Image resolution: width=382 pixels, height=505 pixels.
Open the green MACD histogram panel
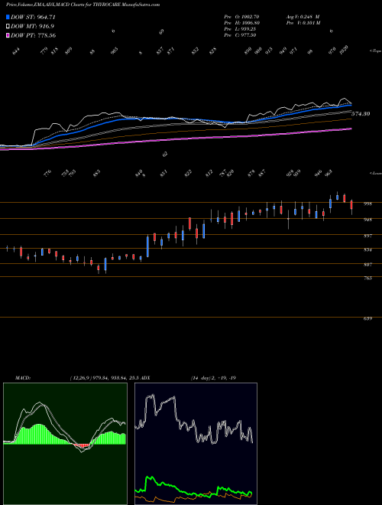(65, 444)
